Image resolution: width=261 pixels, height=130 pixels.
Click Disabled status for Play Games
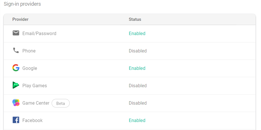pos(138,86)
